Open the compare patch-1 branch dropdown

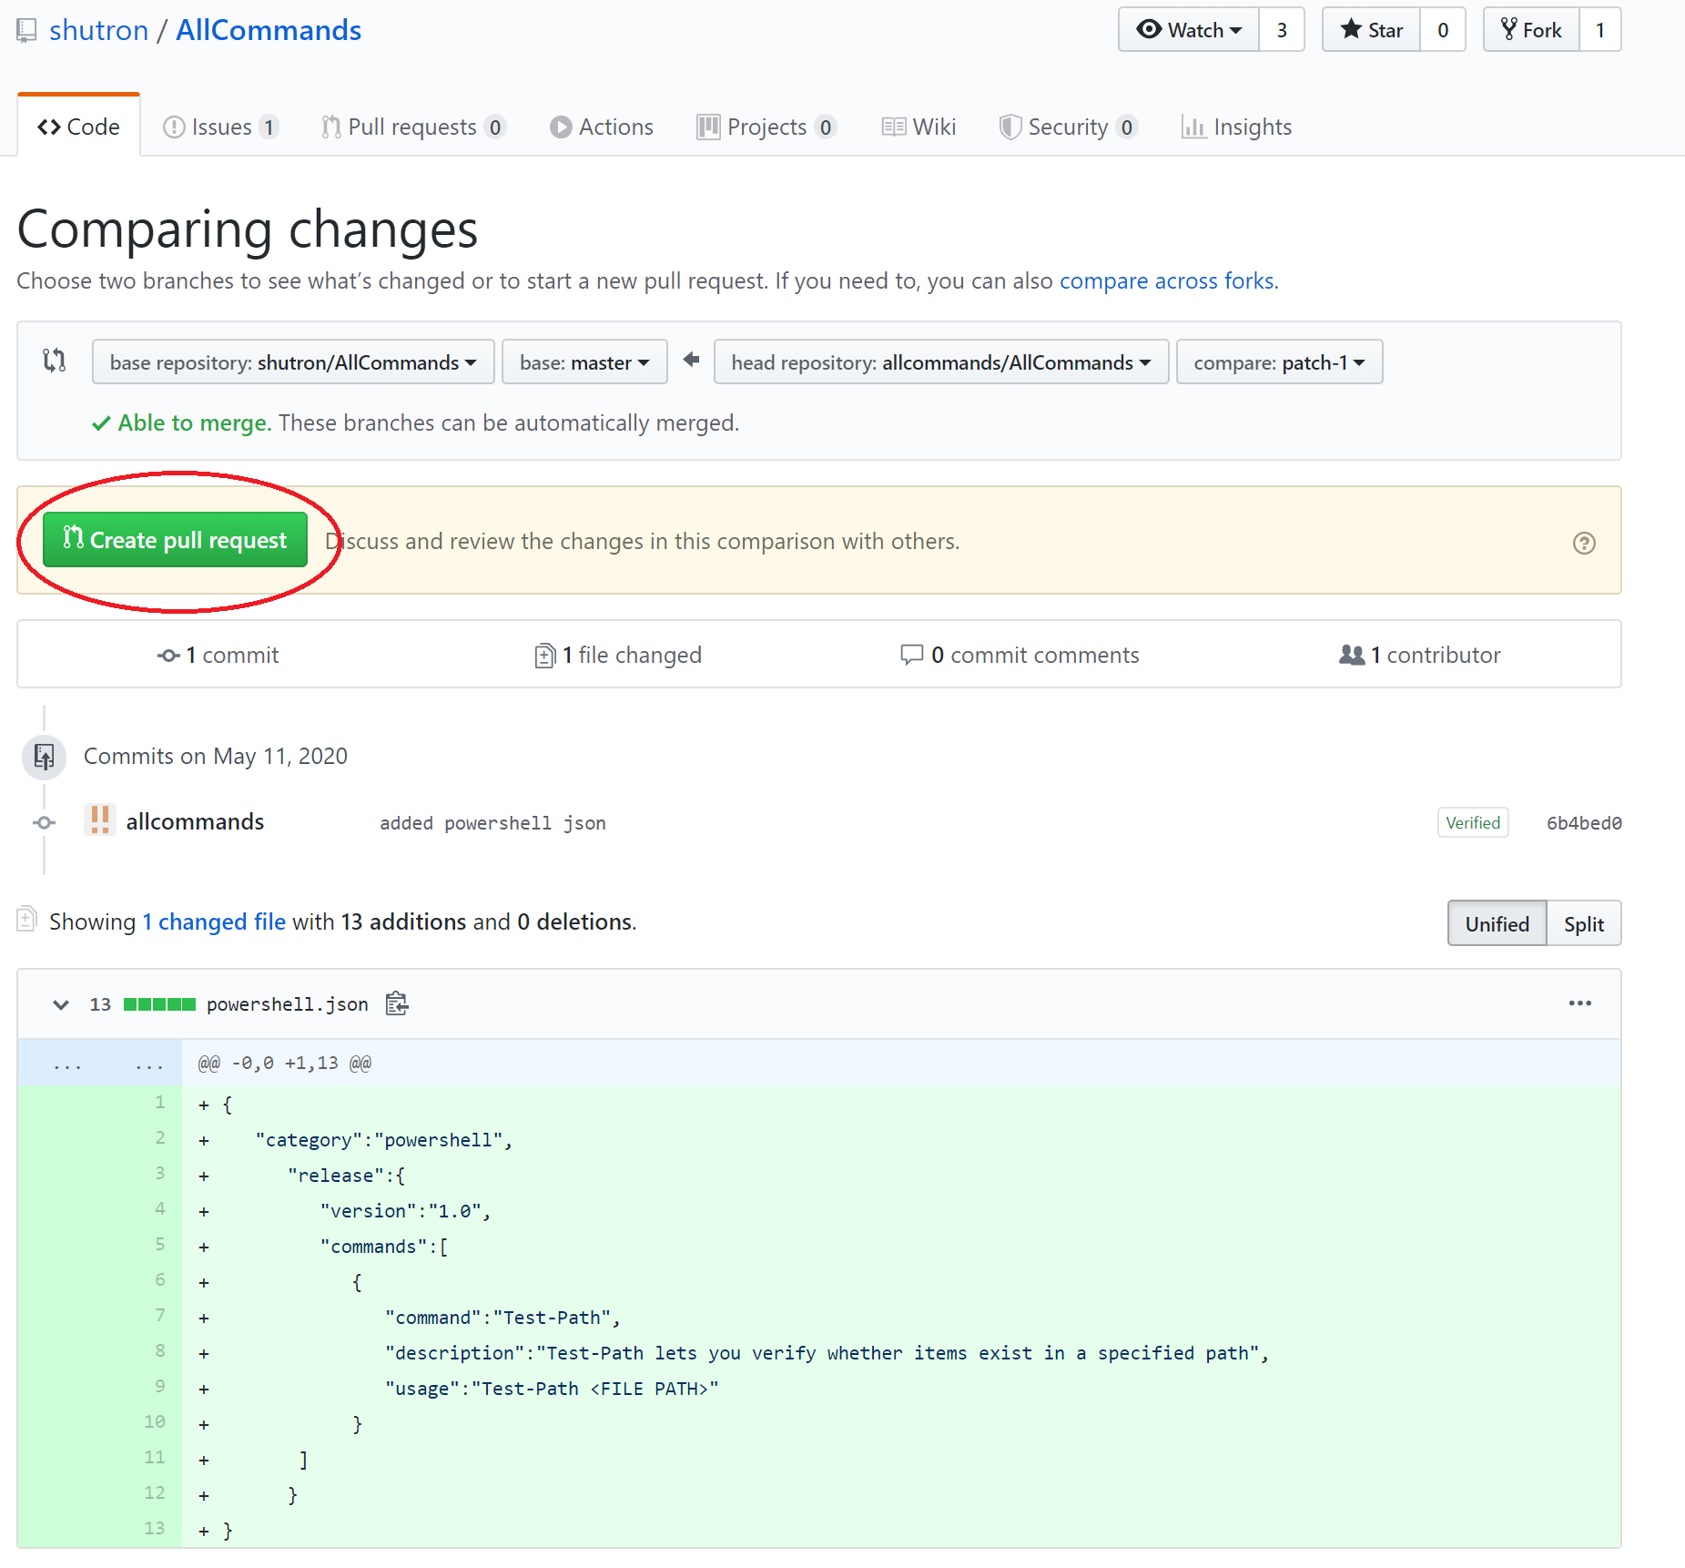point(1278,362)
